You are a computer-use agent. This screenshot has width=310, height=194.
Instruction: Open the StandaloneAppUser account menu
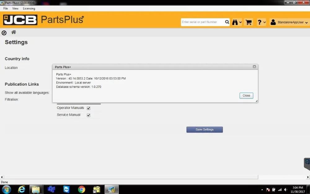[289, 22]
